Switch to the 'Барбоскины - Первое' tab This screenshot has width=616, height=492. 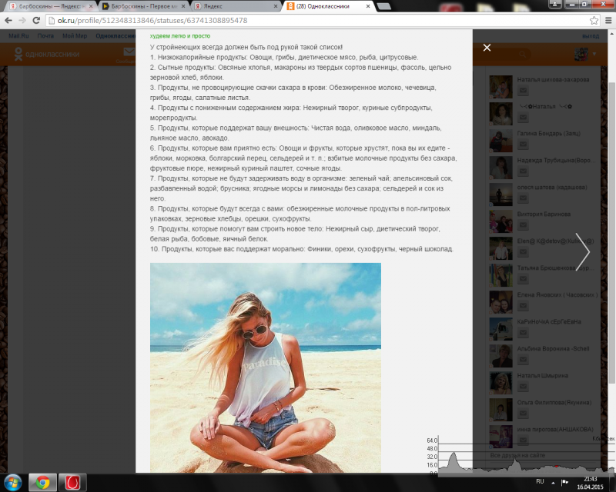(x=143, y=6)
